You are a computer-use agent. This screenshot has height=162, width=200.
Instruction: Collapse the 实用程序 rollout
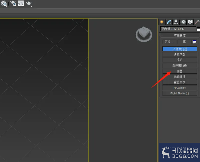[180, 36]
